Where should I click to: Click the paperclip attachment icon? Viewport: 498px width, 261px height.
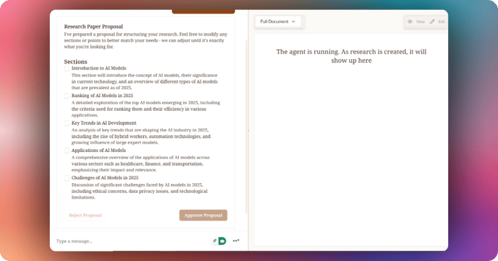[215, 241]
